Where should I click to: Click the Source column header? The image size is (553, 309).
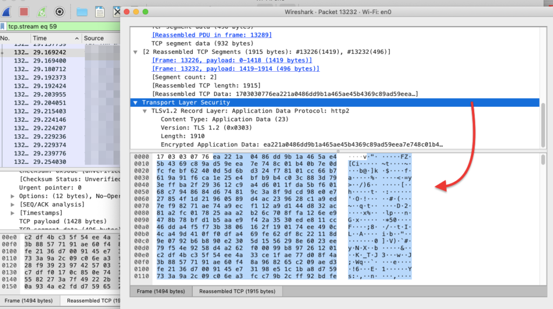tap(94, 38)
